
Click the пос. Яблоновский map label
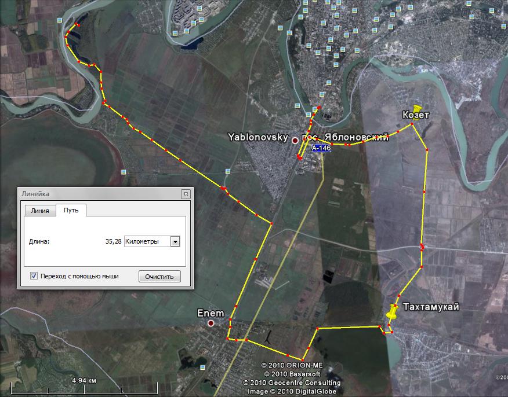coord(350,137)
